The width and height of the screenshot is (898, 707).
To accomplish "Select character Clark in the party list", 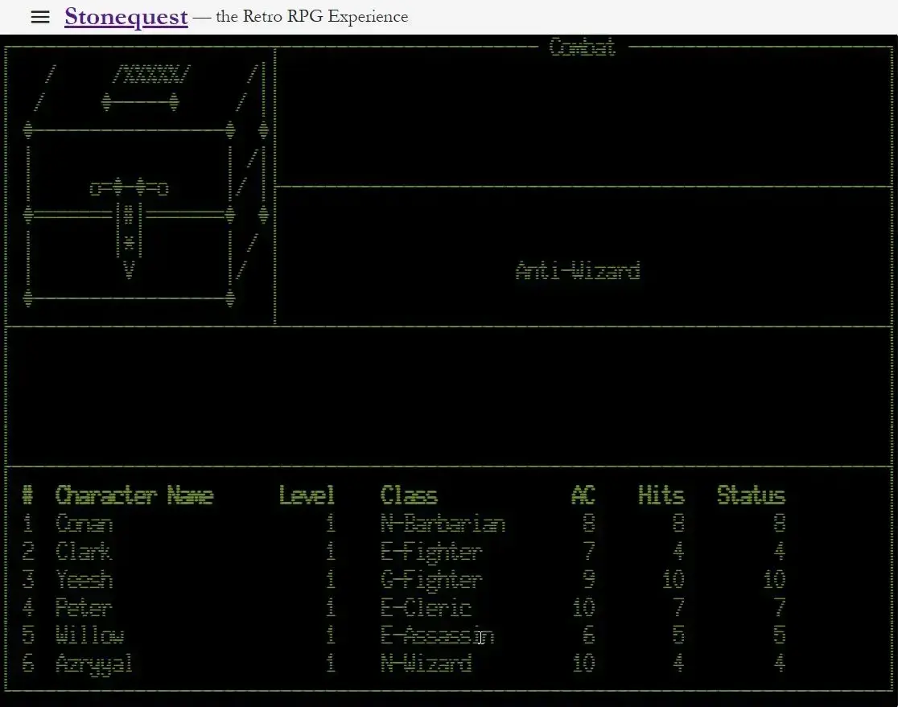I will (x=84, y=551).
